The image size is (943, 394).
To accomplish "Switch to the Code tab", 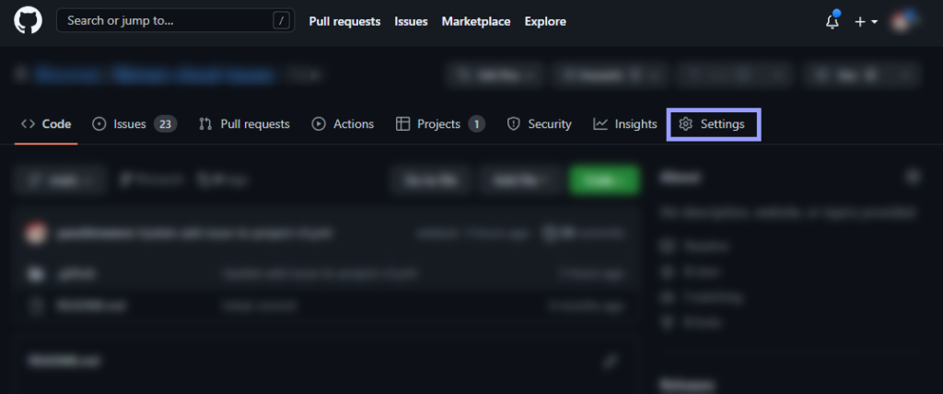I will tap(46, 124).
